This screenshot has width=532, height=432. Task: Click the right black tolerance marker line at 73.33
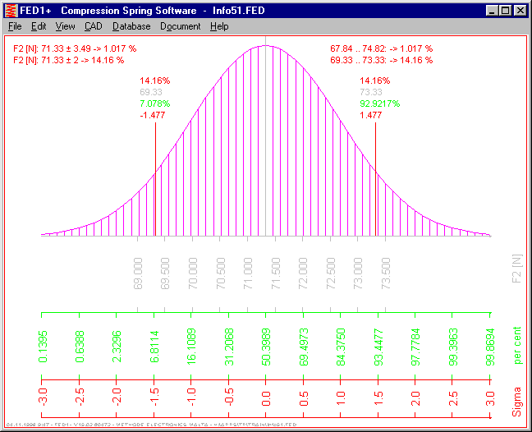(x=375, y=181)
